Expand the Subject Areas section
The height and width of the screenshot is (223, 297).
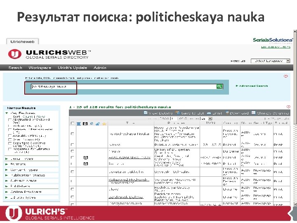point(7,181)
